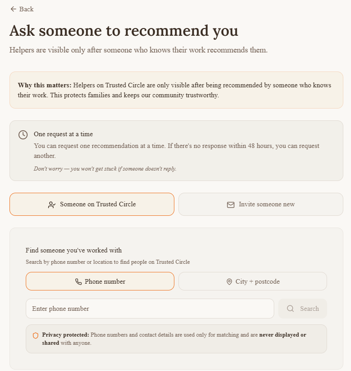Click the orange shield privacy icon
The width and height of the screenshot is (351, 371).
[36, 335]
